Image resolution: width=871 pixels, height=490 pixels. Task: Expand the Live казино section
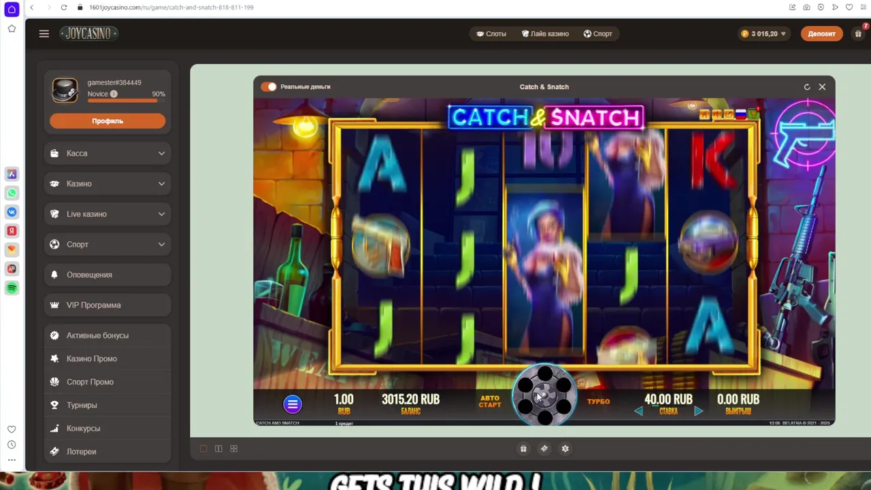tap(108, 214)
